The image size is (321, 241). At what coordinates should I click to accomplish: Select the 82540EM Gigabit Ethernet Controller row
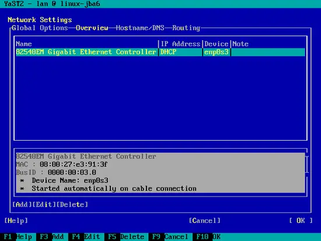coord(160,52)
